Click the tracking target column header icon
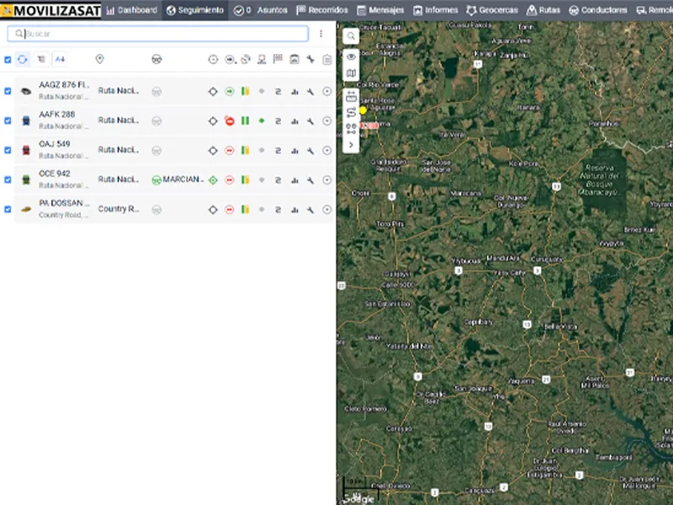This screenshot has height=505, width=673. pyautogui.click(x=213, y=59)
